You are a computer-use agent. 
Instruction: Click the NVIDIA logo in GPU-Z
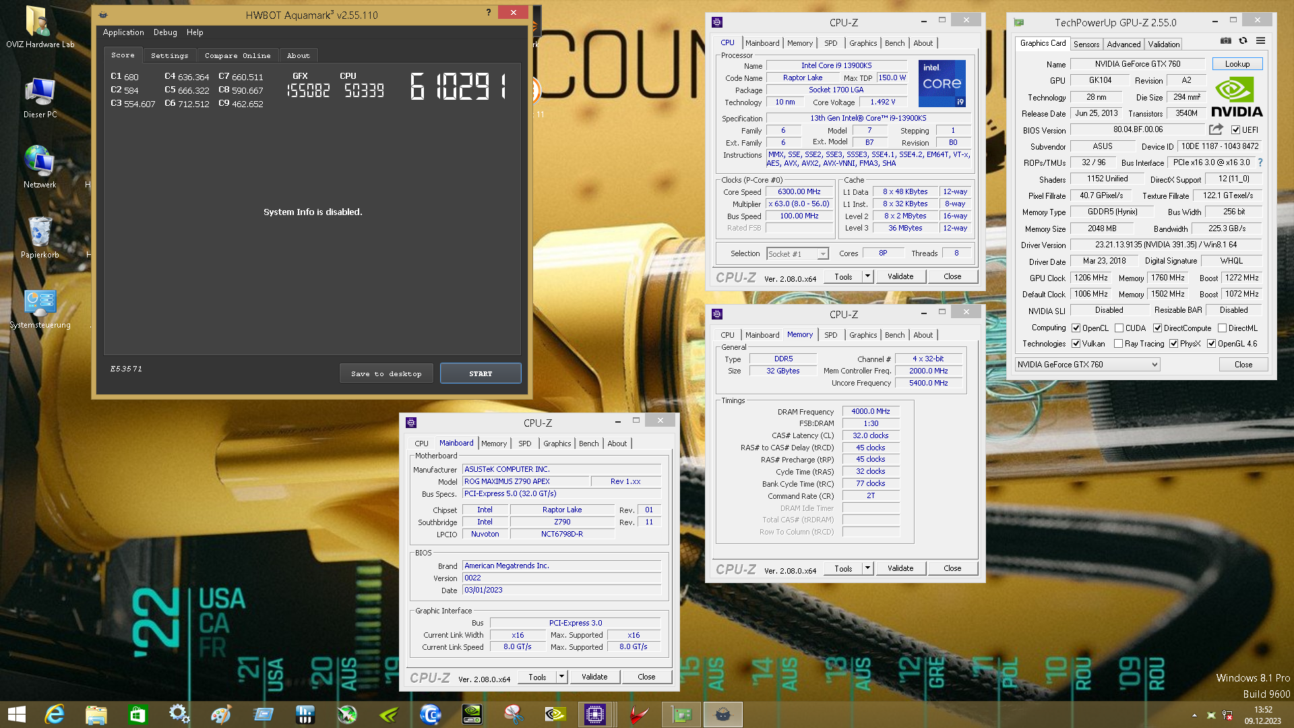[1237, 98]
